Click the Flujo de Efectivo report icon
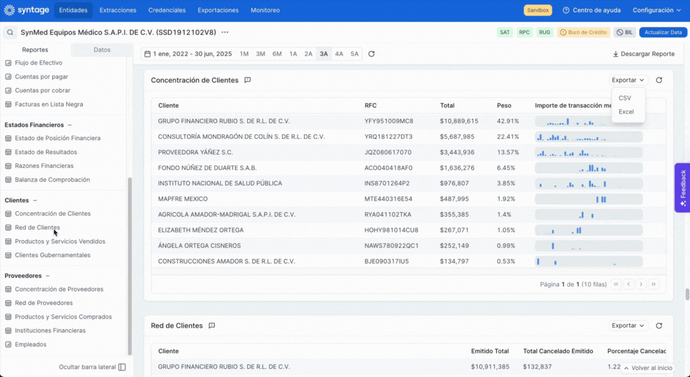 pos(8,63)
